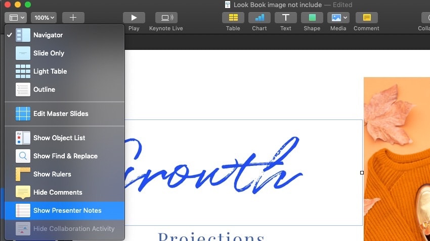Click the Play label under the button
Viewport: 430px width, 241px height.
pyautogui.click(x=134, y=28)
